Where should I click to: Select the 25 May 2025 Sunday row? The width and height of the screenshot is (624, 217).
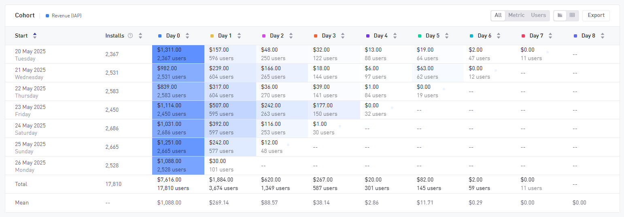point(312,147)
